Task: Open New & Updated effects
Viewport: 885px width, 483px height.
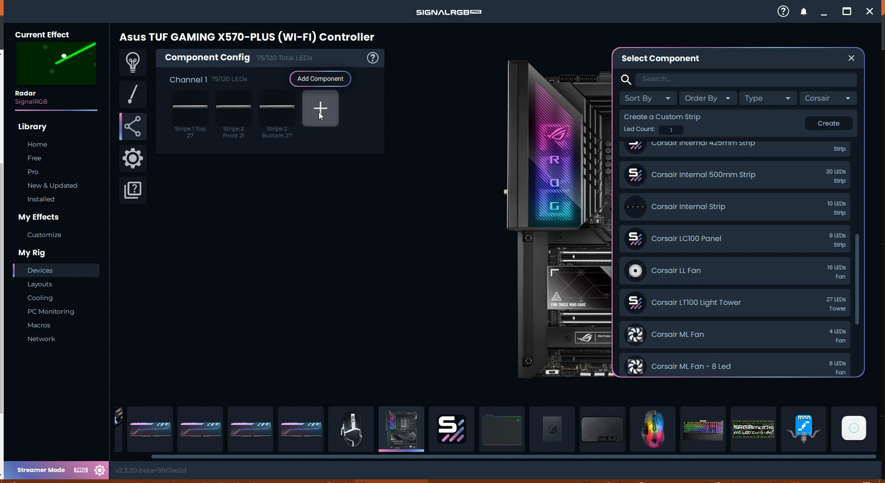Action: 52,185
